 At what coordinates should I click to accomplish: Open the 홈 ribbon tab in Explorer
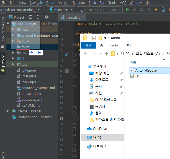[102, 45]
